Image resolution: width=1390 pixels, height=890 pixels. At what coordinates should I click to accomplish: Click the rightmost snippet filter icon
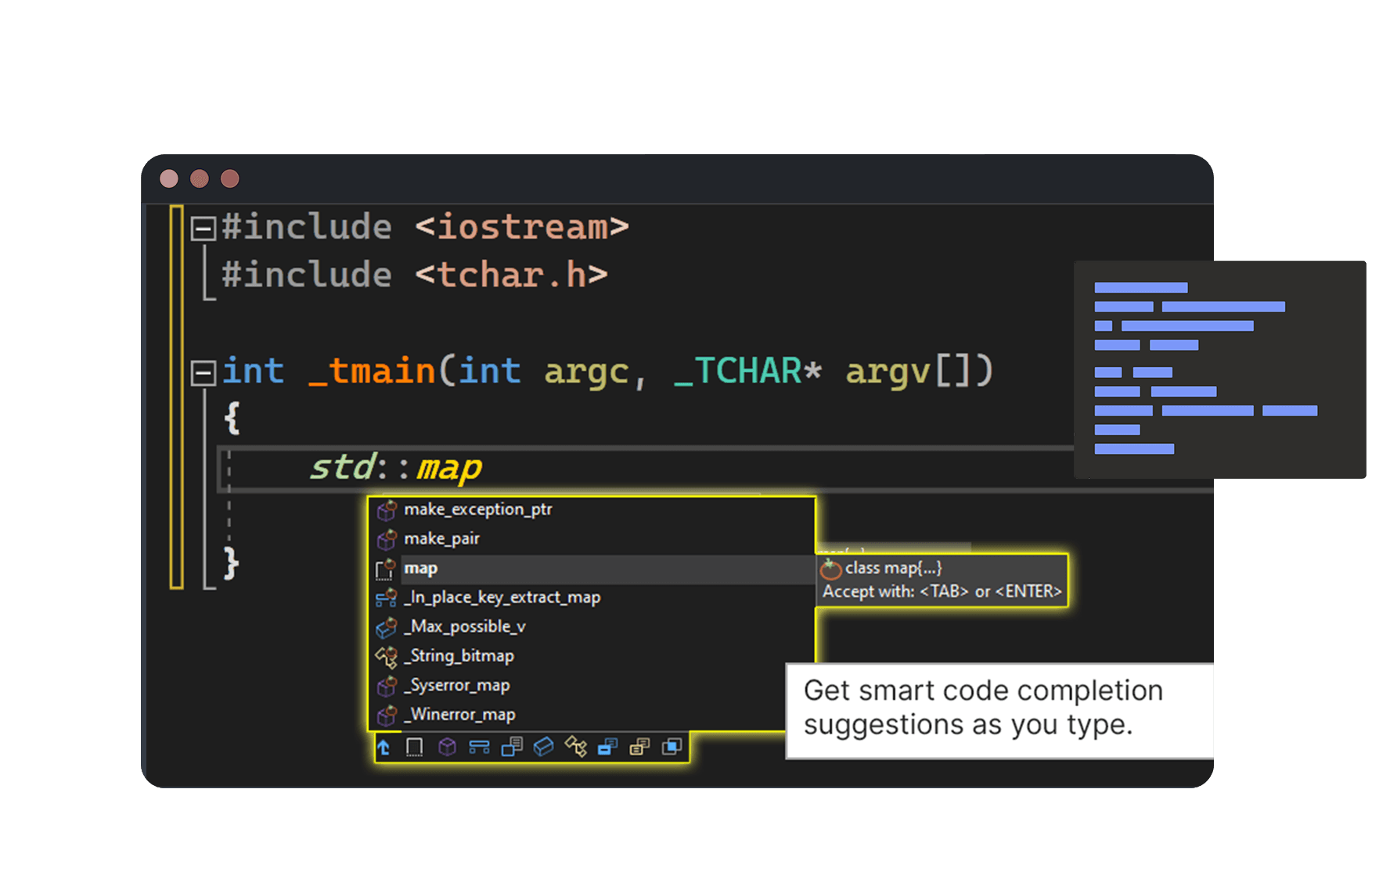pyautogui.click(x=672, y=748)
